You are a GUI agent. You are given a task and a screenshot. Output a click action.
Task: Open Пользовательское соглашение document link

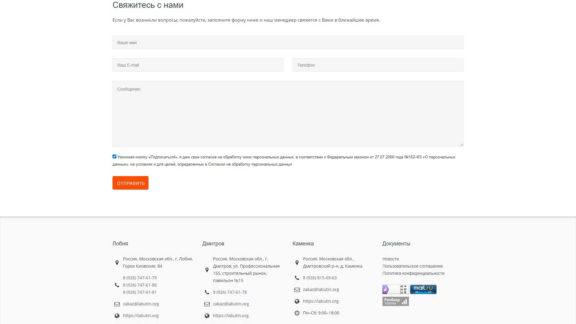point(412,266)
